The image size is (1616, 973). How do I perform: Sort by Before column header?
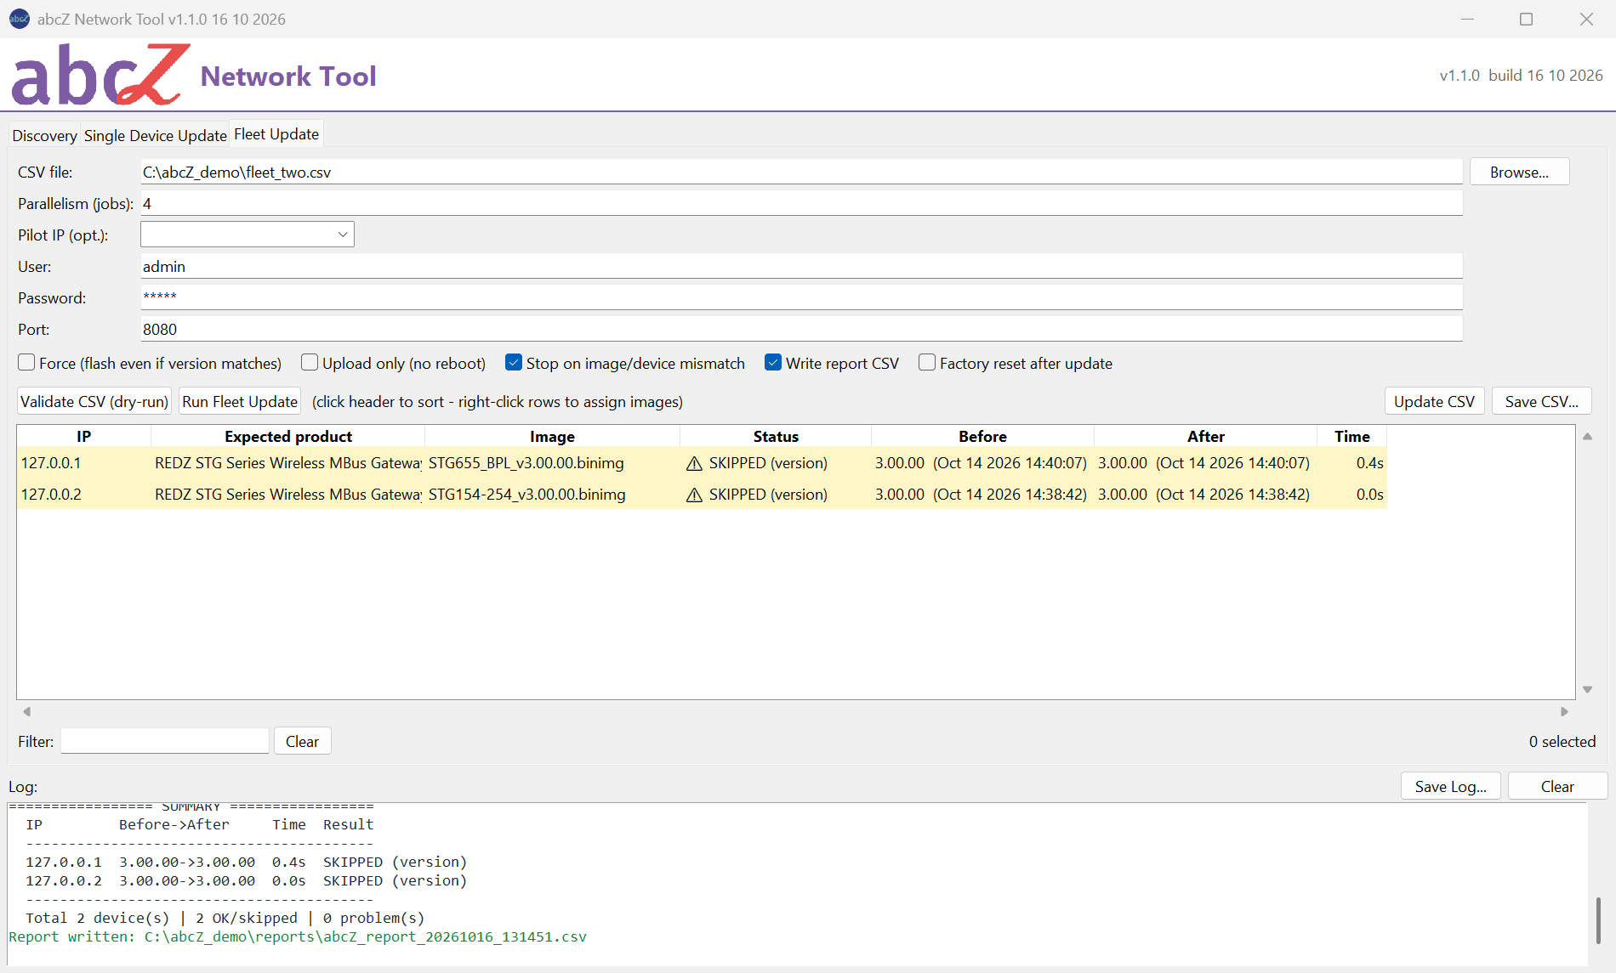[x=982, y=436]
